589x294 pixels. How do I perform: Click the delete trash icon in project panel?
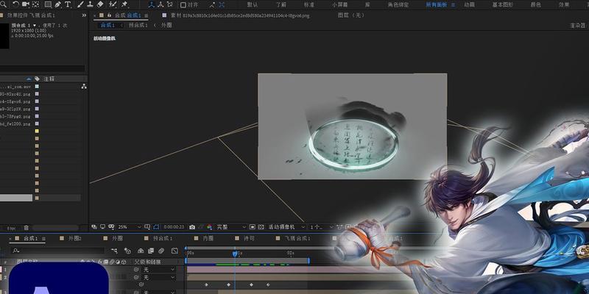tap(27, 228)
